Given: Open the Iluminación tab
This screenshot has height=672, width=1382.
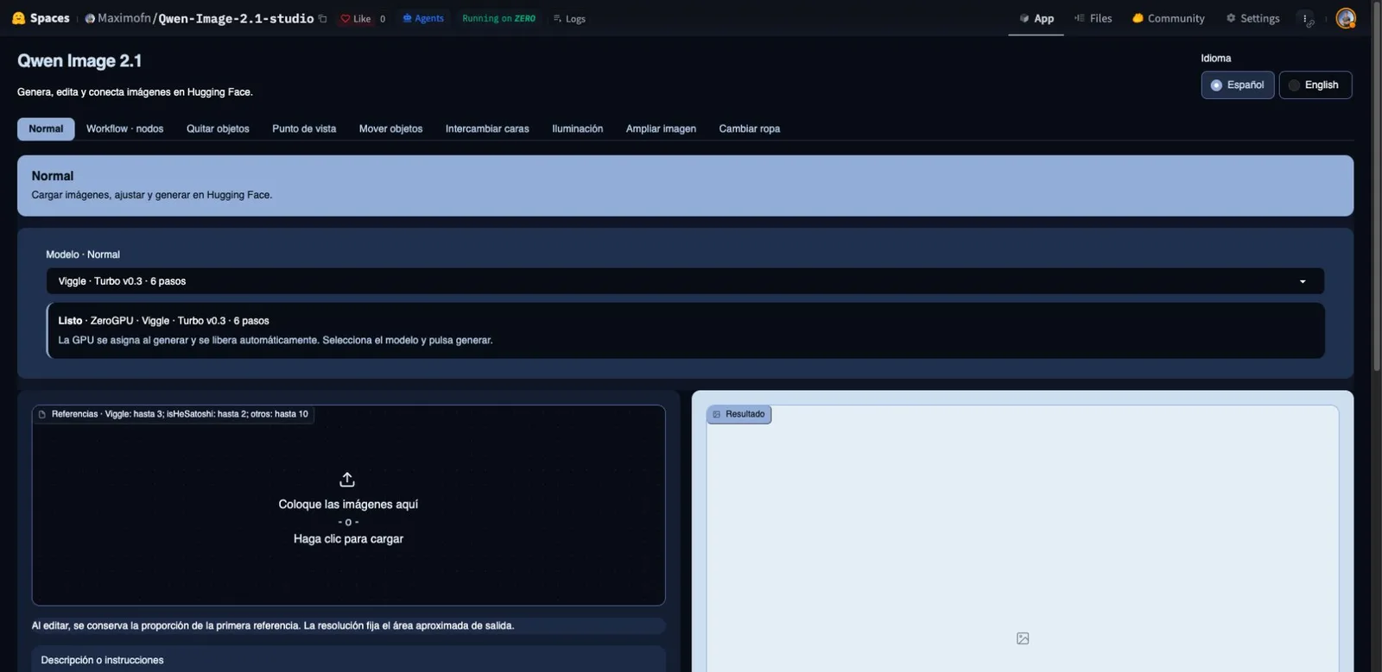Looking at the screenshot, I should click(578, 129).
